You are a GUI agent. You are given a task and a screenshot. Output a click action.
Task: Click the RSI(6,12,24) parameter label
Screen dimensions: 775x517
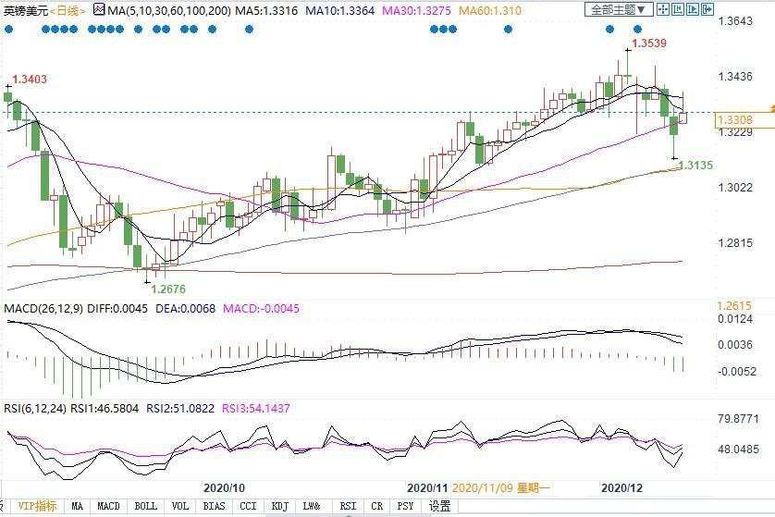click(35, 408)
